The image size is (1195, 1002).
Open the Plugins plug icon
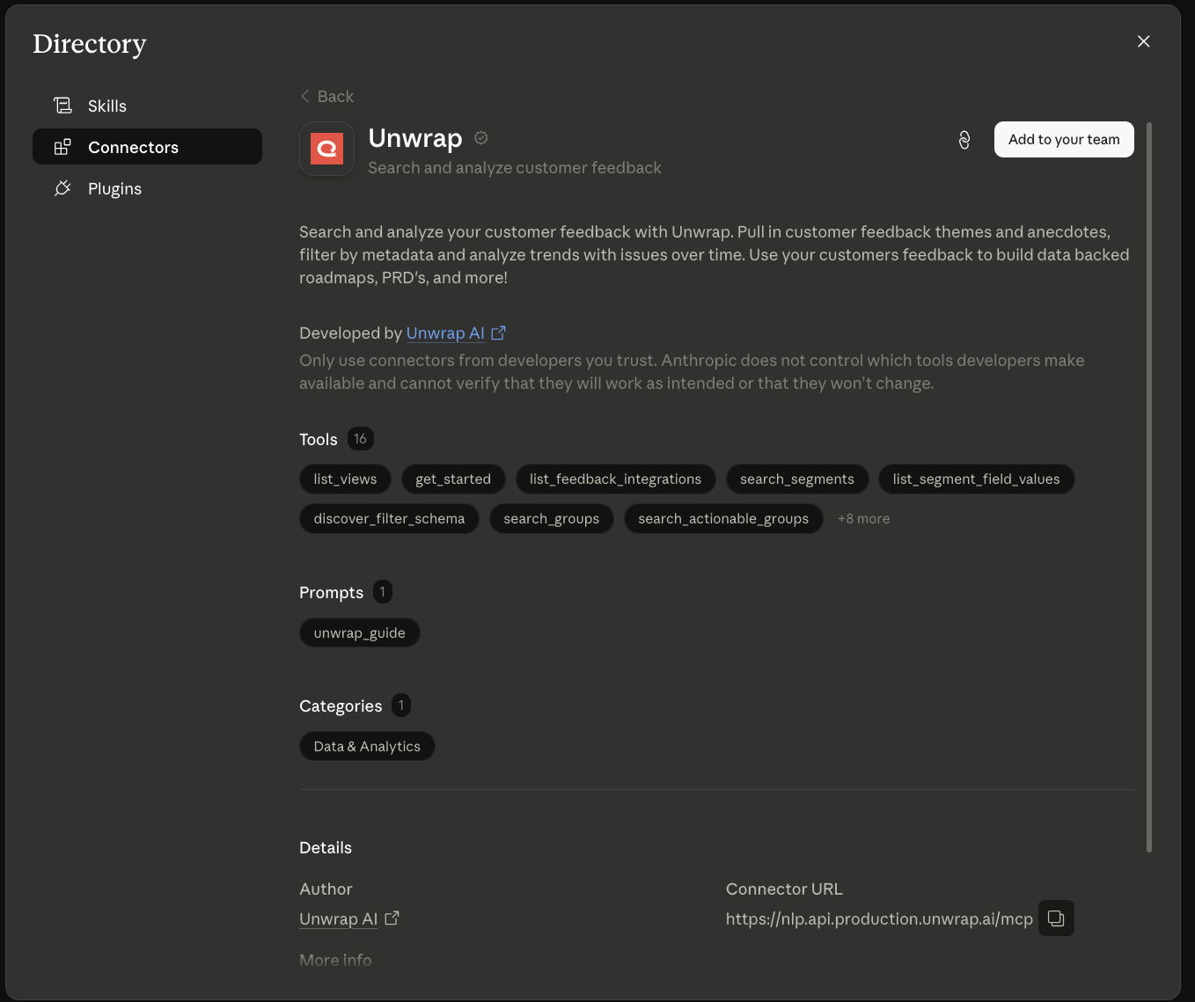point(62,188)
